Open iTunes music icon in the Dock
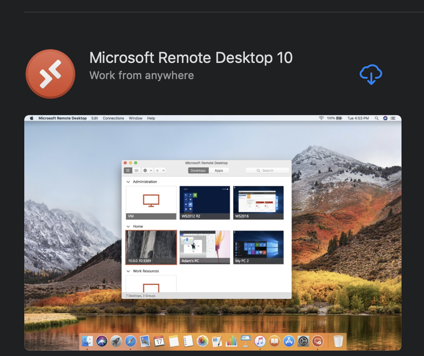Viewport: 424px width, 356px height. click(260, 341)
